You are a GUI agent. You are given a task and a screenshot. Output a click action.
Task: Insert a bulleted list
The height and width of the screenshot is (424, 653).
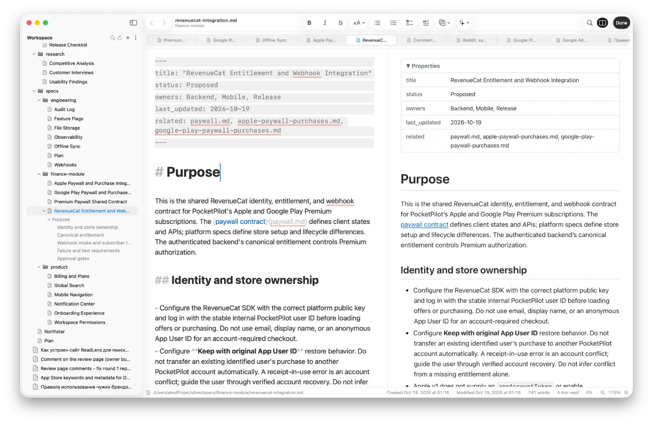click(x=378, y=23)
